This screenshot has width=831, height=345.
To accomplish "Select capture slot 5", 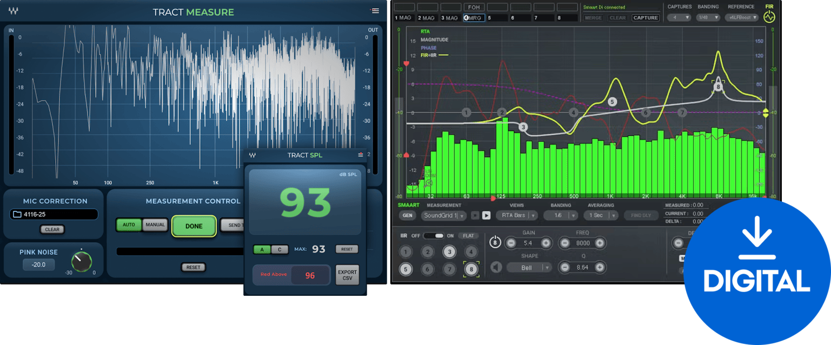I will (x=497, y=18).
